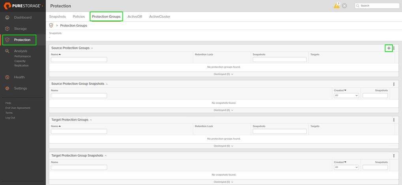402x185 pixels.
Task: Click the Protection shield icon in sidebar
Action: pos(7,40)
